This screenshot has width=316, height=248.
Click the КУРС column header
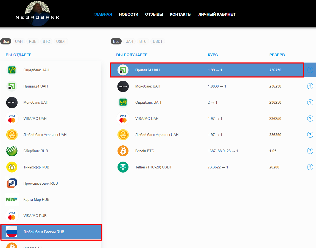click(213, 55)
